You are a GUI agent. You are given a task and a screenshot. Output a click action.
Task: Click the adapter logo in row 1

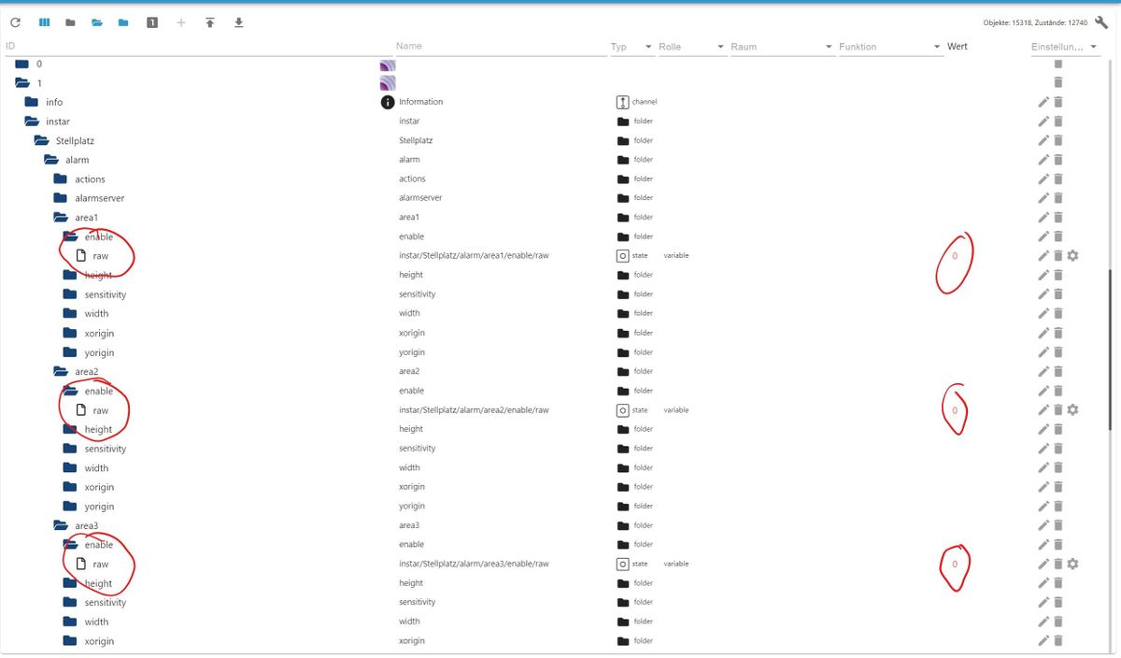(x=388, y=83)
